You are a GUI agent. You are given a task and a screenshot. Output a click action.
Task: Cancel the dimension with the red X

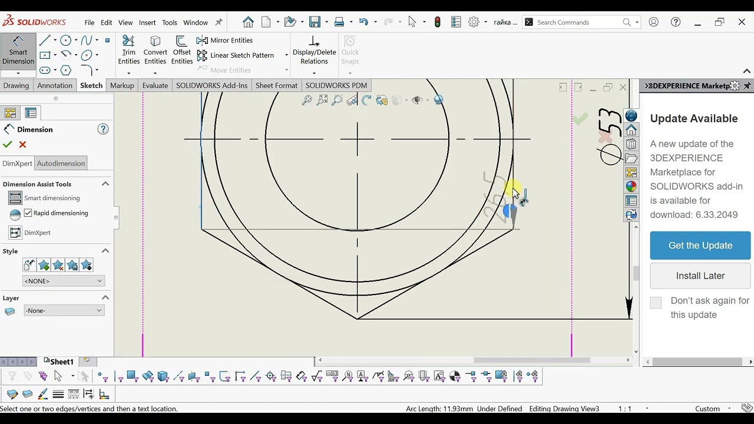coord(22,144)
